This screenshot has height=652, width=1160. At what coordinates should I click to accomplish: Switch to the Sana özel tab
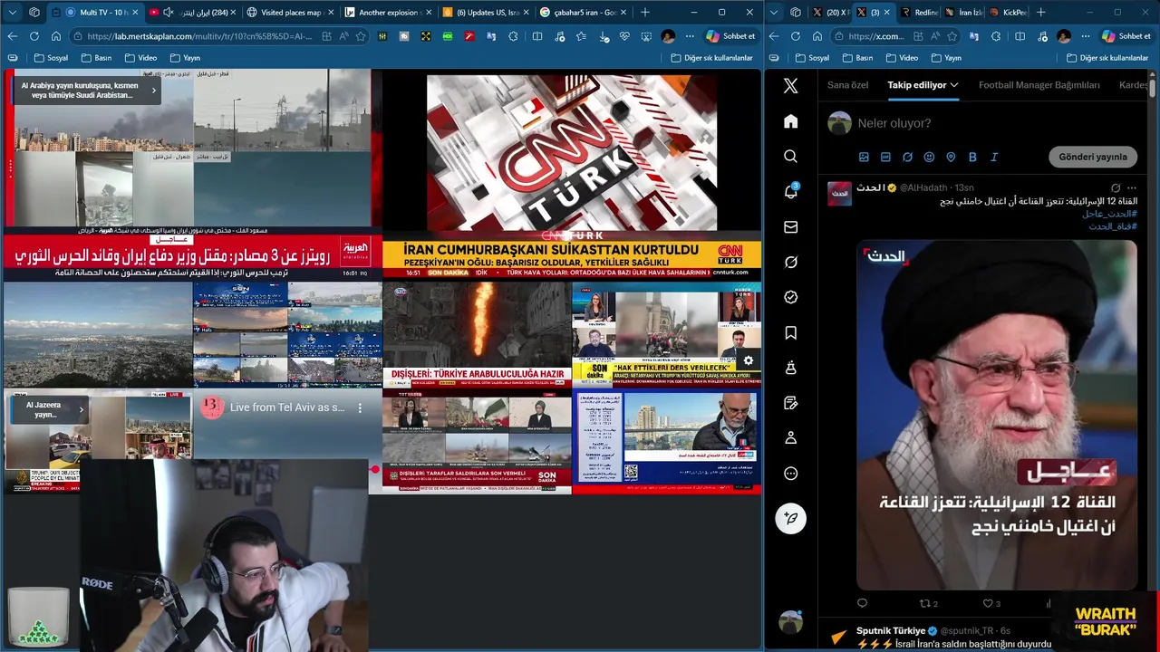pos(847,85)
